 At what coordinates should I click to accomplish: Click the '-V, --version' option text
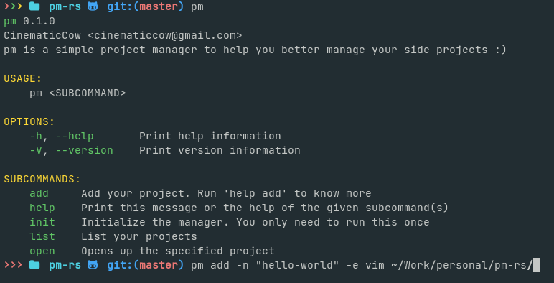tap(71, 150)
